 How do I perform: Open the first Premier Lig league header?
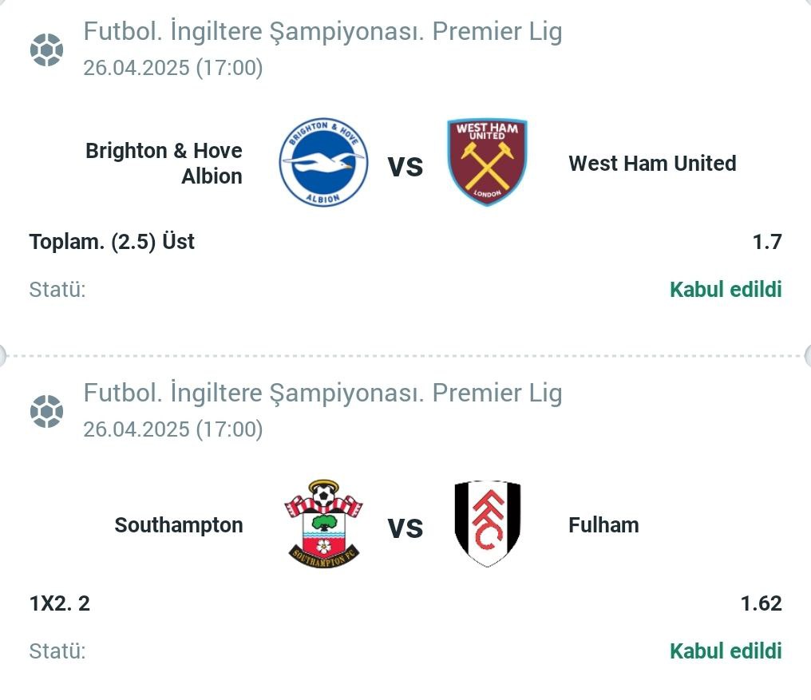pos(322,32)
